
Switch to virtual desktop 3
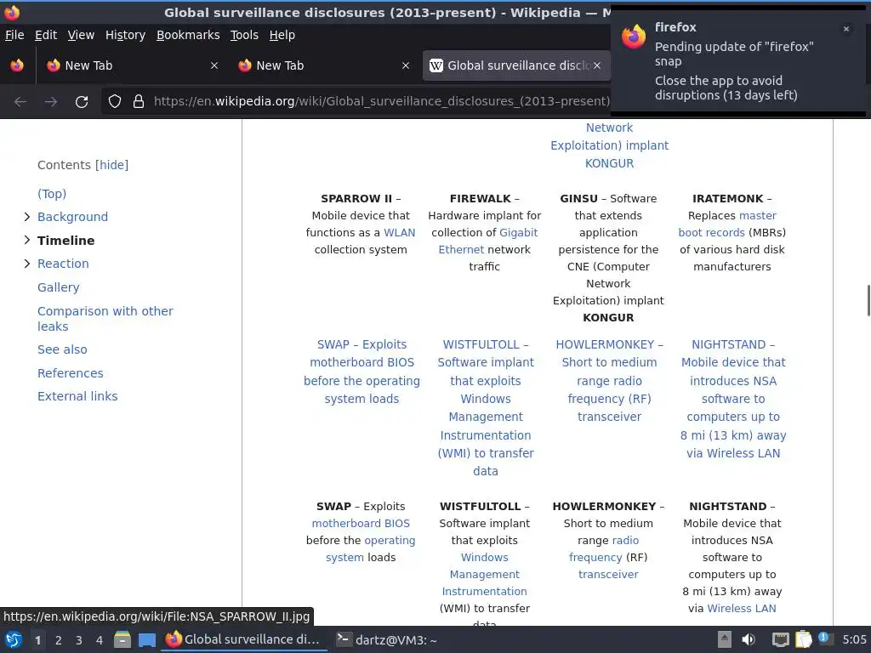[x=79, y=640]
